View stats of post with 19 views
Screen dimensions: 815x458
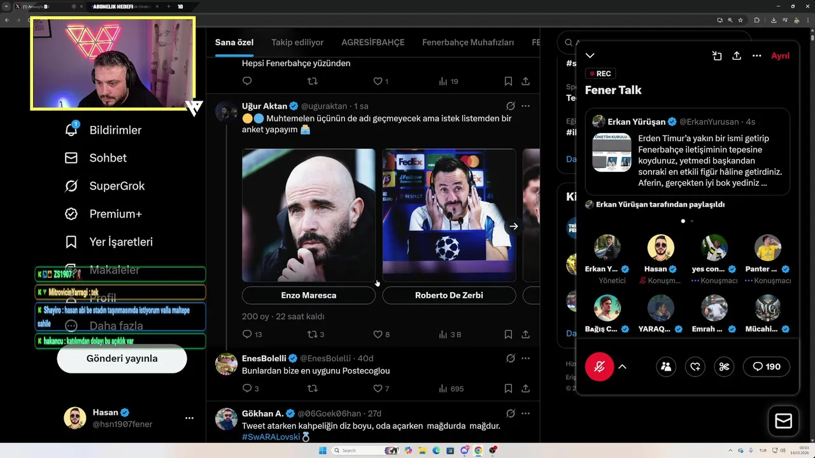pos(448,81)
